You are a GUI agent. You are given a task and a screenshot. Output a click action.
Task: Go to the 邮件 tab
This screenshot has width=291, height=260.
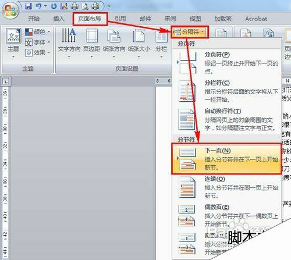pyautogui.click(x=145, y=19)
